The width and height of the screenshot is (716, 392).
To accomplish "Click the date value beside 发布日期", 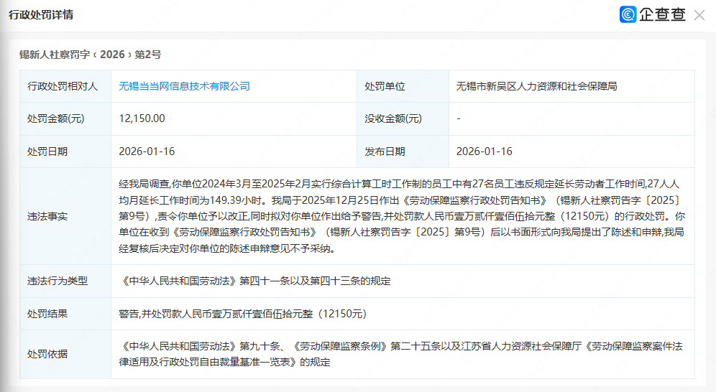I will (485, 151).
